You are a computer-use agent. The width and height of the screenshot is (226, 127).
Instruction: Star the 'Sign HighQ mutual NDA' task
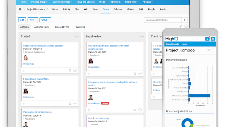pyautogui.click(x=70, y=103)
